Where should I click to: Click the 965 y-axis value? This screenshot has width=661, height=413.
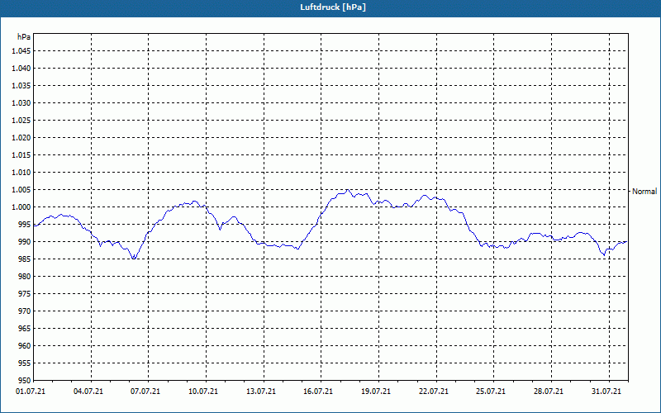pos(25,328)
